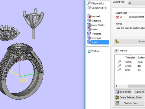
Task: Click the Current Part field showing 22
Action: tap(136, 3)
